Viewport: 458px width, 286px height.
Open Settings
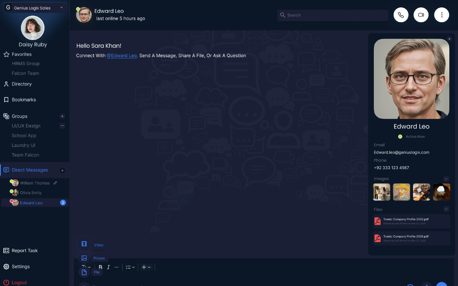(17, 267)
